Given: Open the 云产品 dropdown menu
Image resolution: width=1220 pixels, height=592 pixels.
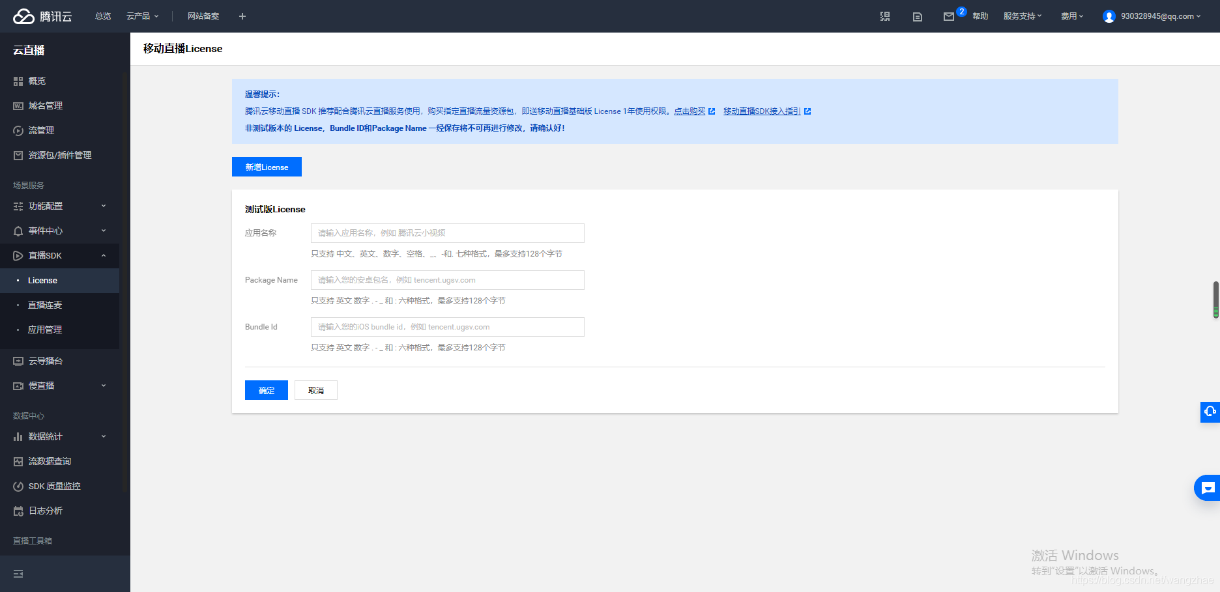Looking at the screenshot, I should (142, 16).
